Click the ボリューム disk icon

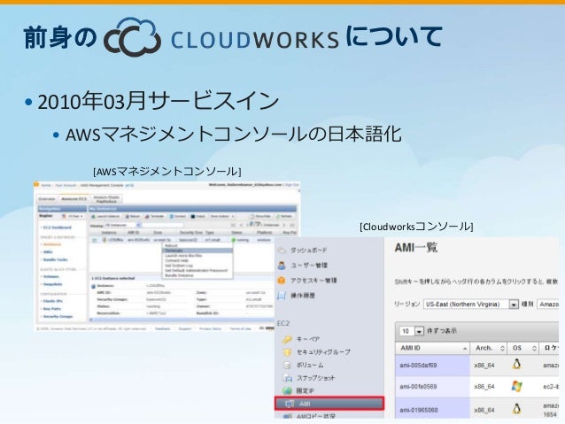point(287,365)
